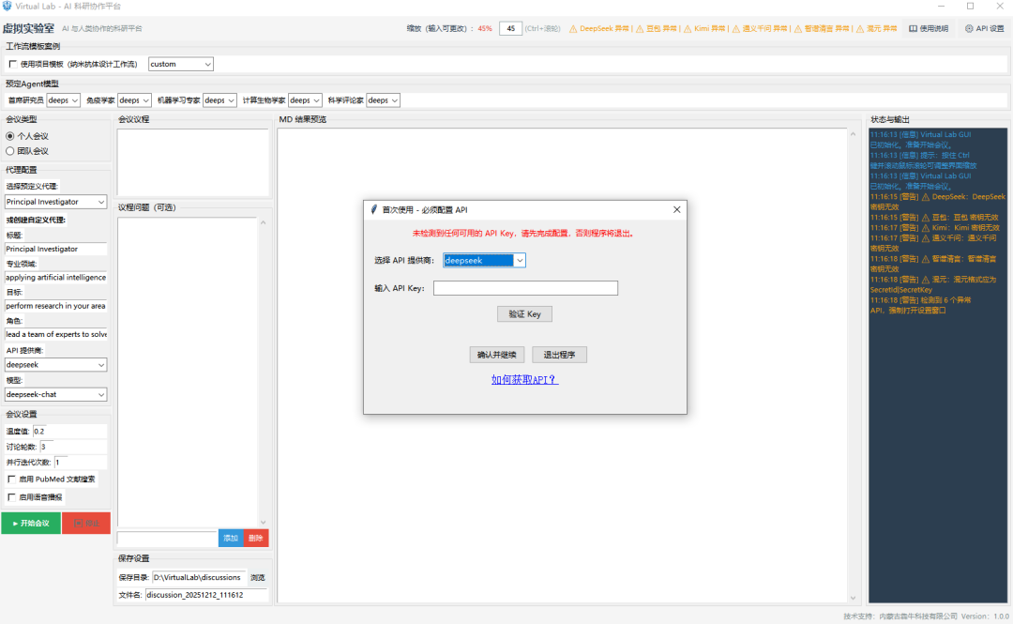Image resolution: width=1013 pixels, height=624 pixels.
Task: Open the 如何获取API？ link
Action: 524,380
